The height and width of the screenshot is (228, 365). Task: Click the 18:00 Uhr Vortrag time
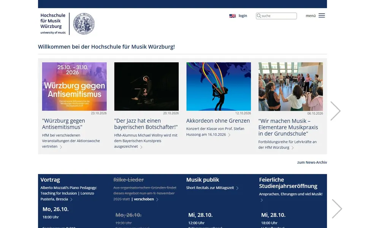coord(51,217)
